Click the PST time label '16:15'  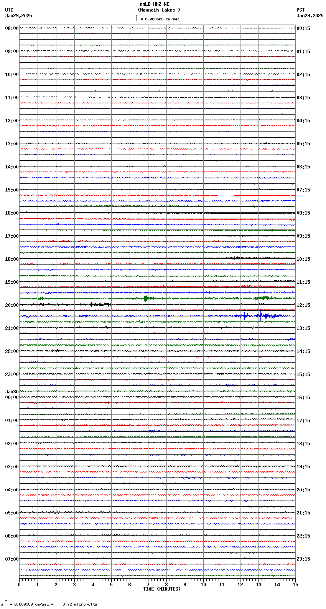click(x=303, y=398)
